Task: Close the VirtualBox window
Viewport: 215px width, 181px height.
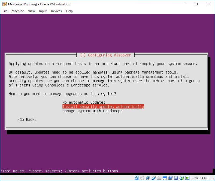Action: pyautogui.click(x=209, y=4)
